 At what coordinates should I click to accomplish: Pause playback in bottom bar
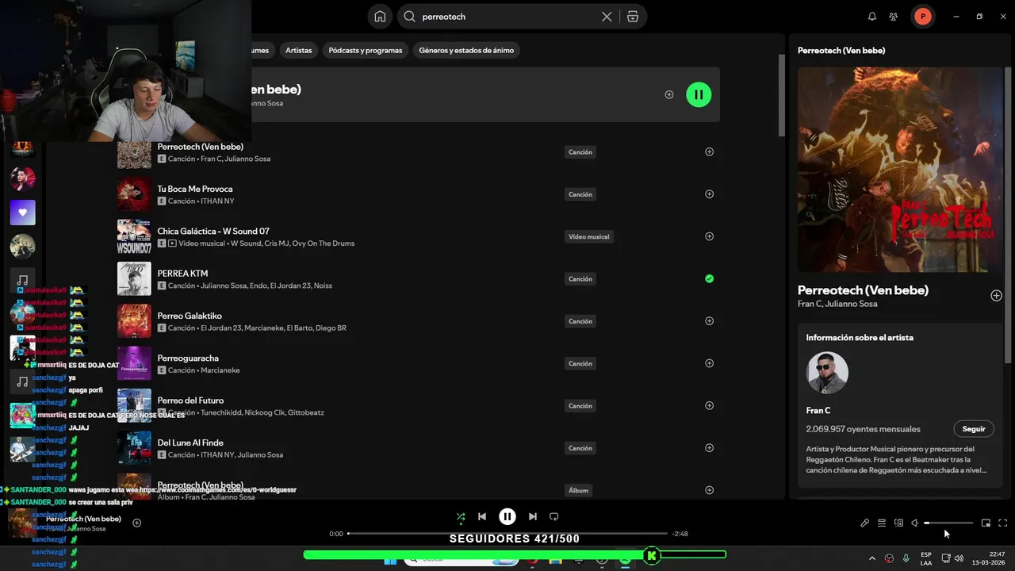[x=507, y=516]
